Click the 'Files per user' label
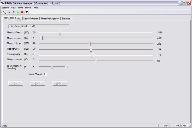Viewport: 192px width, 128px height. click(13, 49)
